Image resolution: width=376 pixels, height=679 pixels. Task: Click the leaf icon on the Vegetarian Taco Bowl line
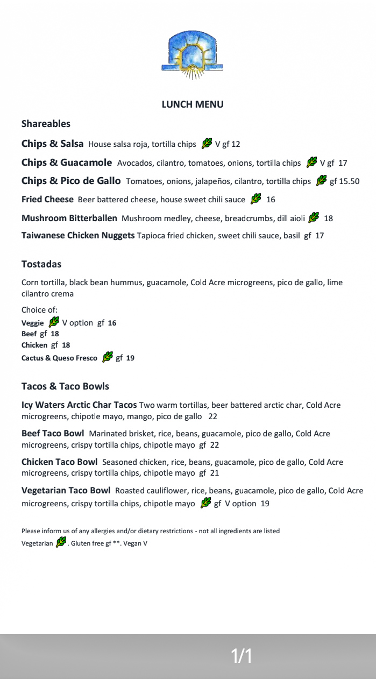coord(205,503)
